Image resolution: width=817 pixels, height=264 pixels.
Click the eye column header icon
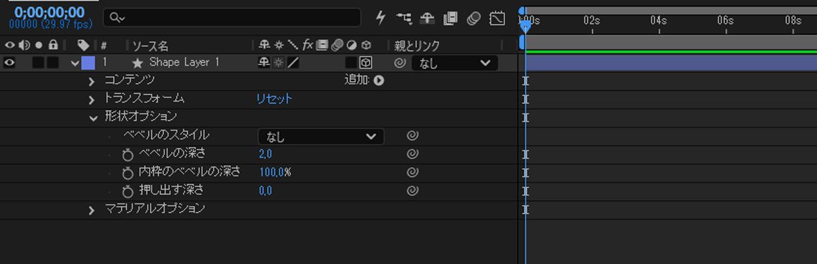pos(10,46)
